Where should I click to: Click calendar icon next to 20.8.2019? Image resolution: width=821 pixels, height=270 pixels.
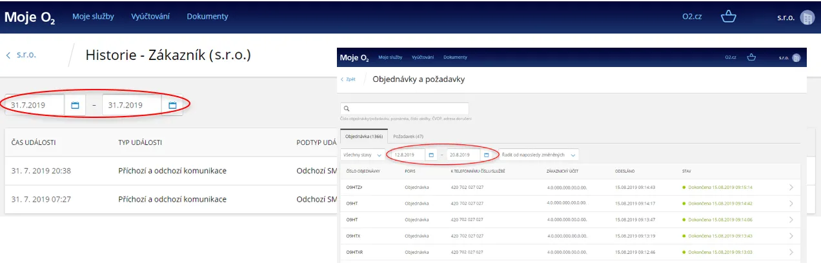pyautogui.click(x=486, y=155)
